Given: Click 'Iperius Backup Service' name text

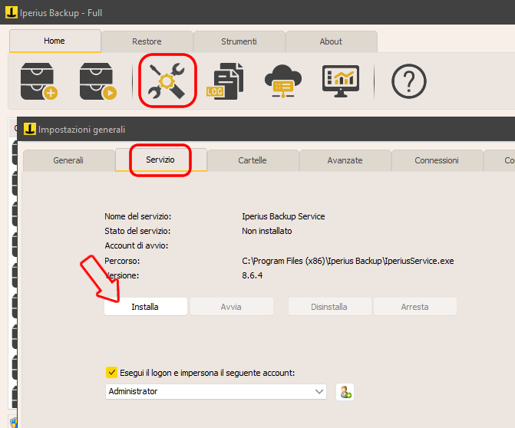Looking at the screenshot, I should point(283,216).
